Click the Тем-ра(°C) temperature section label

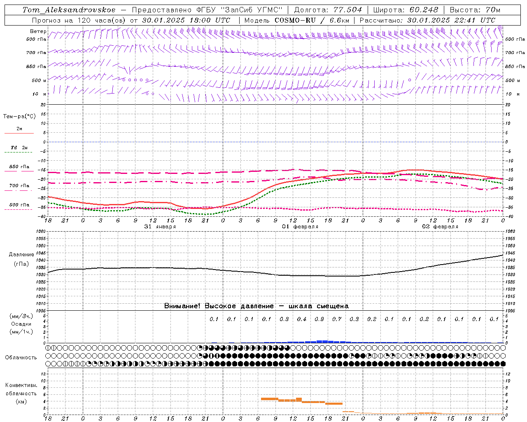19,116
